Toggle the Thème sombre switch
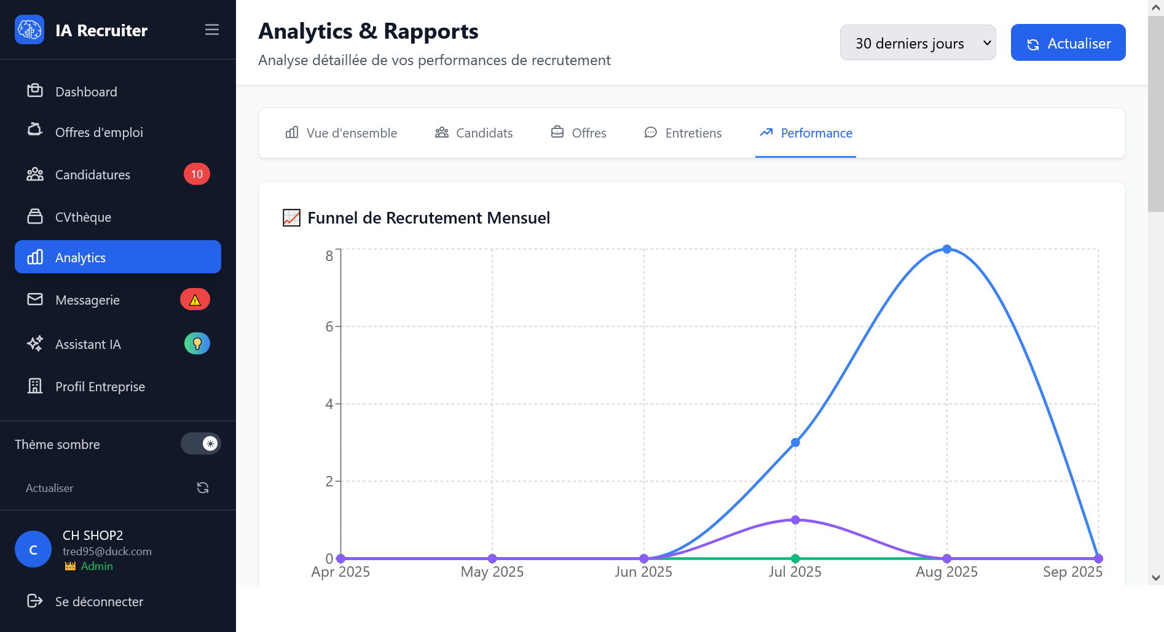1164x632 pixels. tap(201, 443)
